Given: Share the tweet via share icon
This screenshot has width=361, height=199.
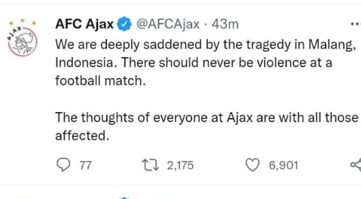Looking at the screenshot, I should click(356, 165).
